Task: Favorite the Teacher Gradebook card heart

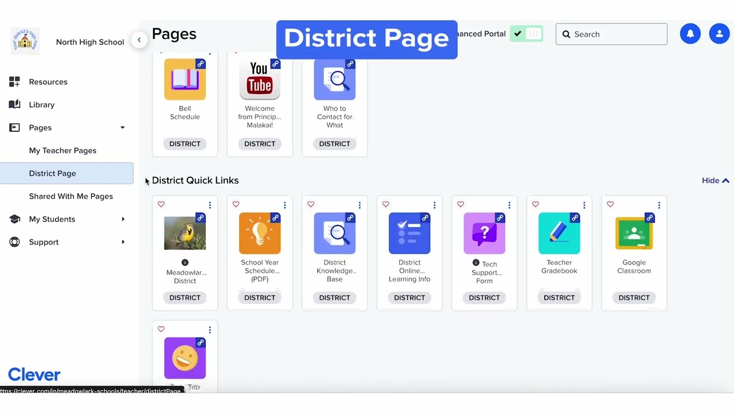Action: coord(535,204)
